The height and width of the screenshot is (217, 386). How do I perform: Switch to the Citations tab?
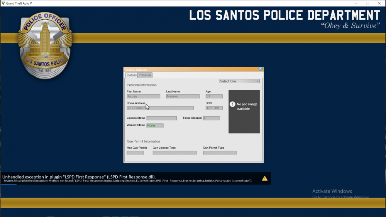pos(145,75)
